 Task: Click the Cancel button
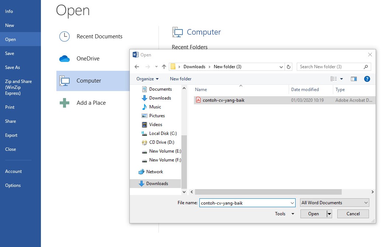tap(352, 213)
